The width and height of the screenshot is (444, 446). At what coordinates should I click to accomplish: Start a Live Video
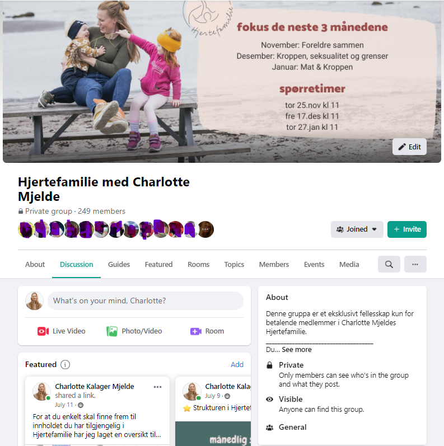(x=62, y=331)
